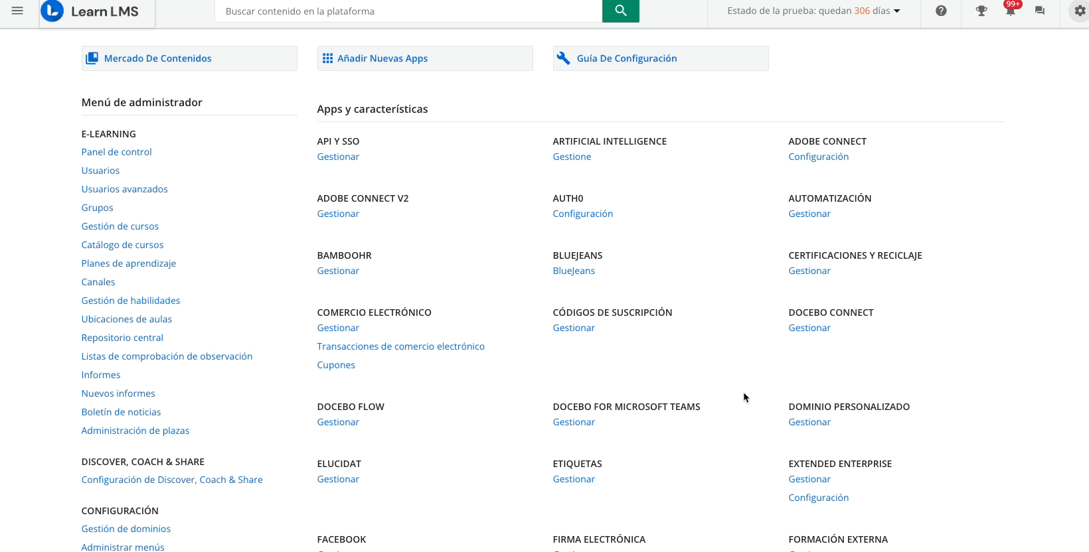Screen dimensions: 1089x552
Task: Open the admin settings gear icon
Action: tap(1080, 11)
